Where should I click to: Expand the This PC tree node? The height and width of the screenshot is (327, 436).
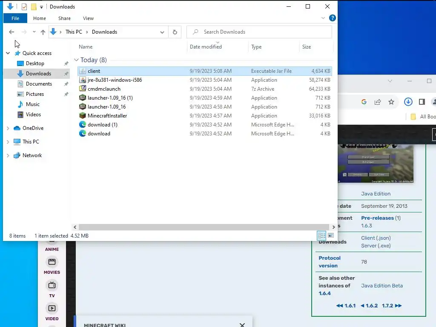click(x=8, y=142)
